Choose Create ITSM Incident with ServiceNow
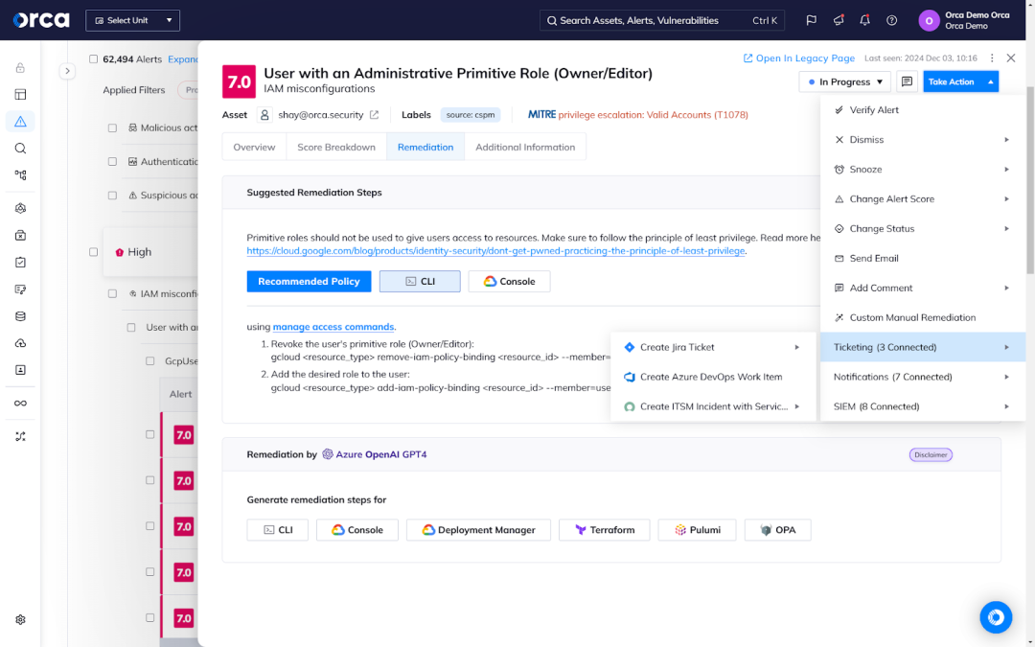 pyautogui.click(x=713, y=406)
